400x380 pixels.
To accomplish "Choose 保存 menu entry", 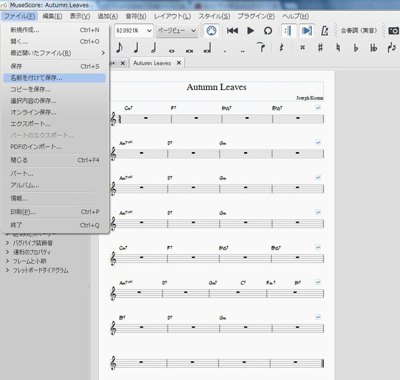I will 54,67.
